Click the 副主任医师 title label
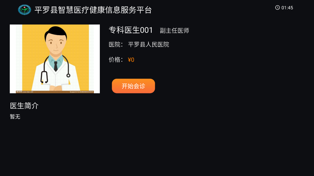The image size is (314, 176). [174, 30]
